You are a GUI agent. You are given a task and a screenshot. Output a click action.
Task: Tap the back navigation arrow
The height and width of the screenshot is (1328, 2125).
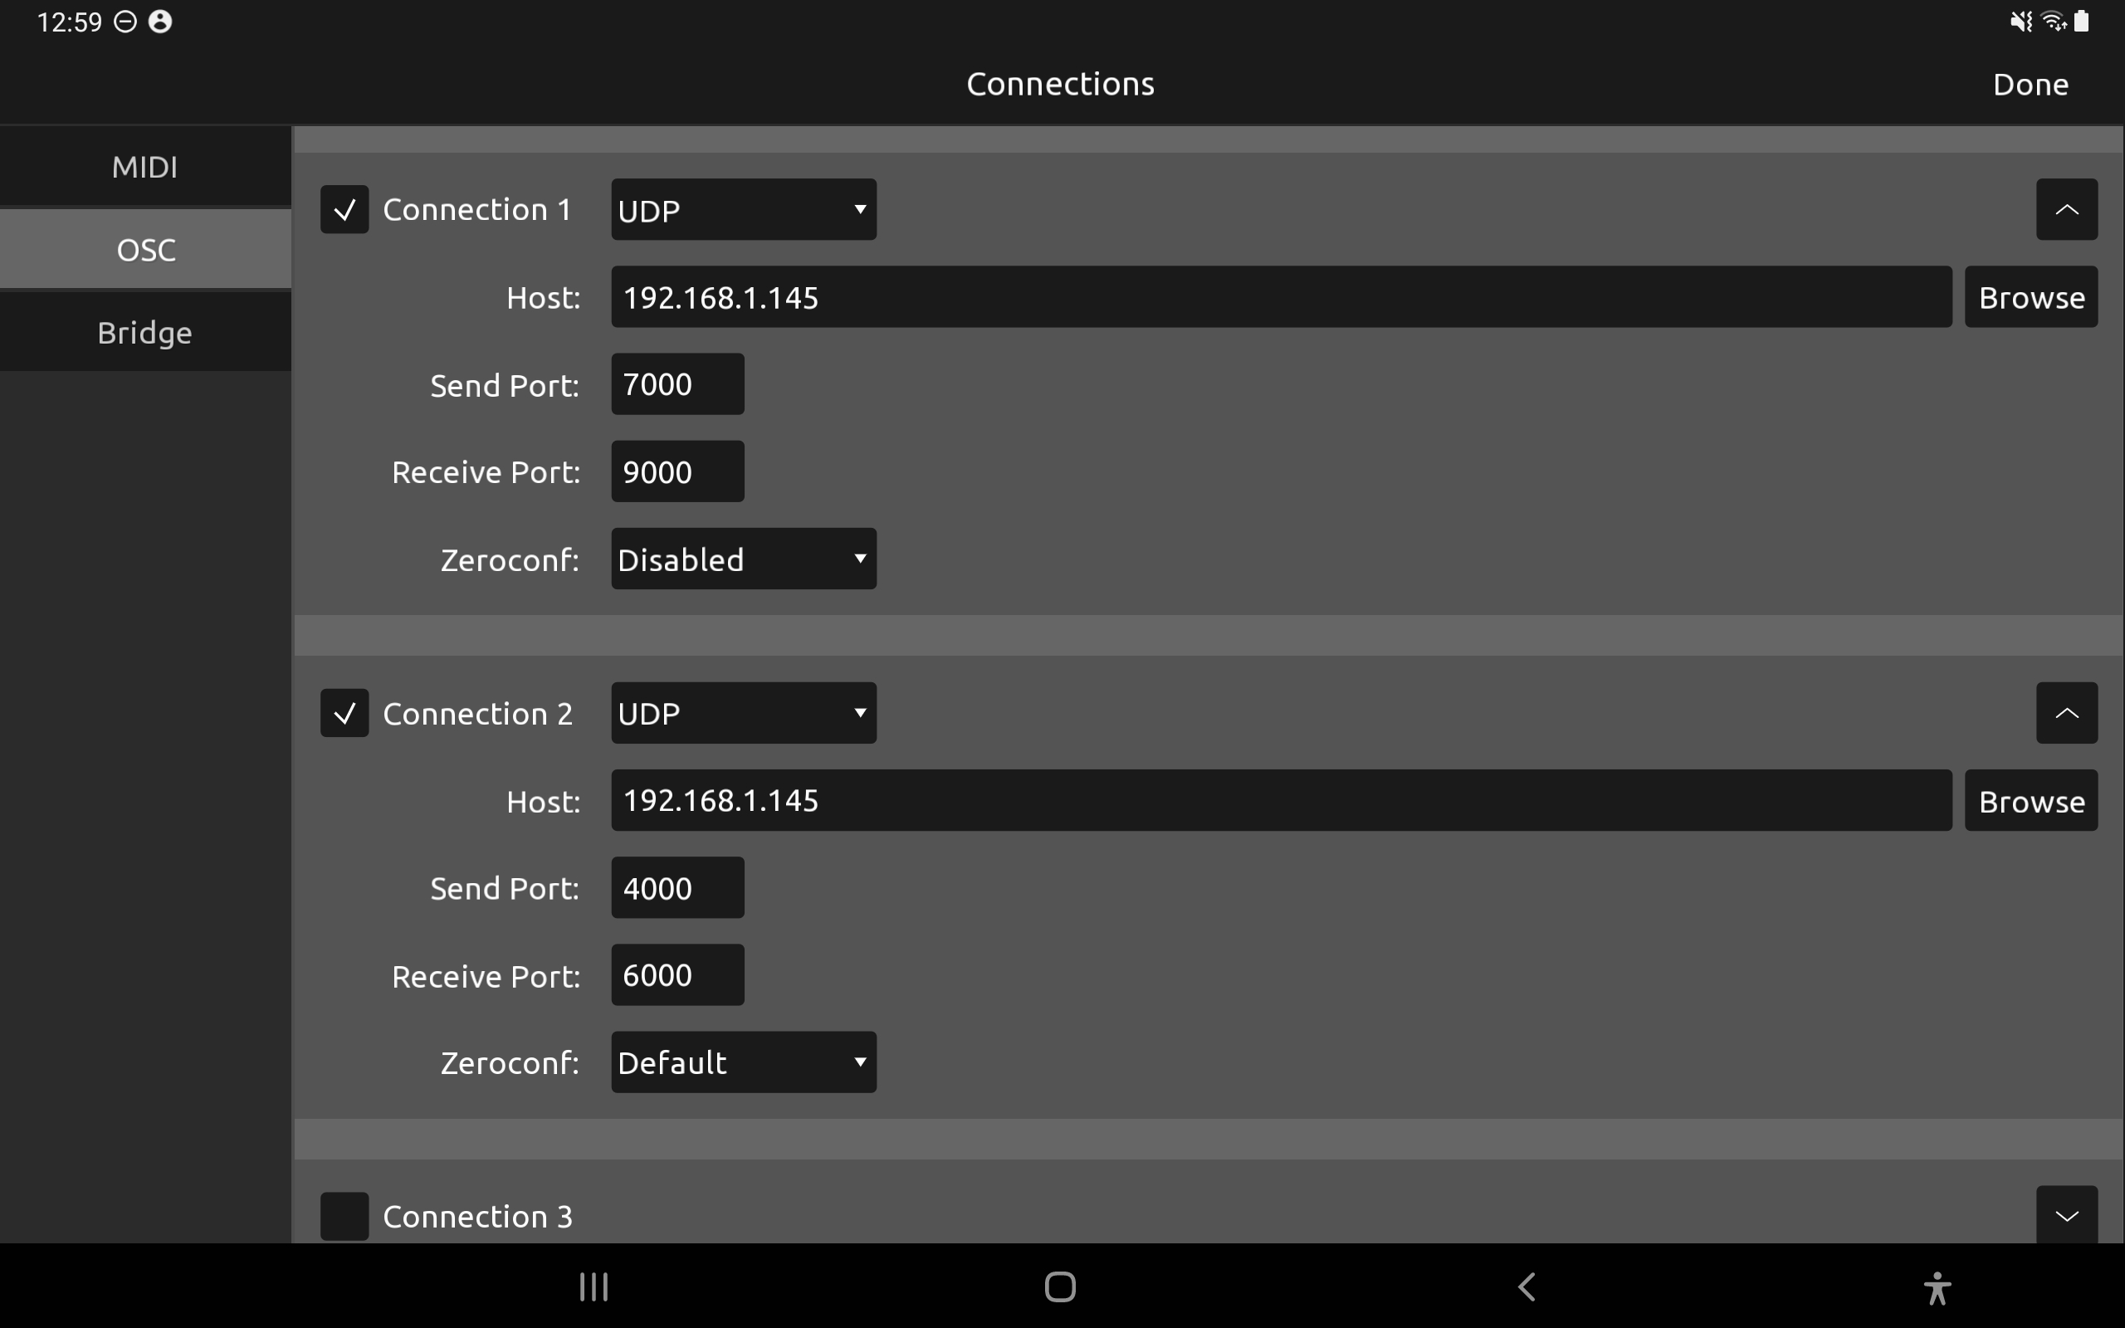tap(1525, 1287)
